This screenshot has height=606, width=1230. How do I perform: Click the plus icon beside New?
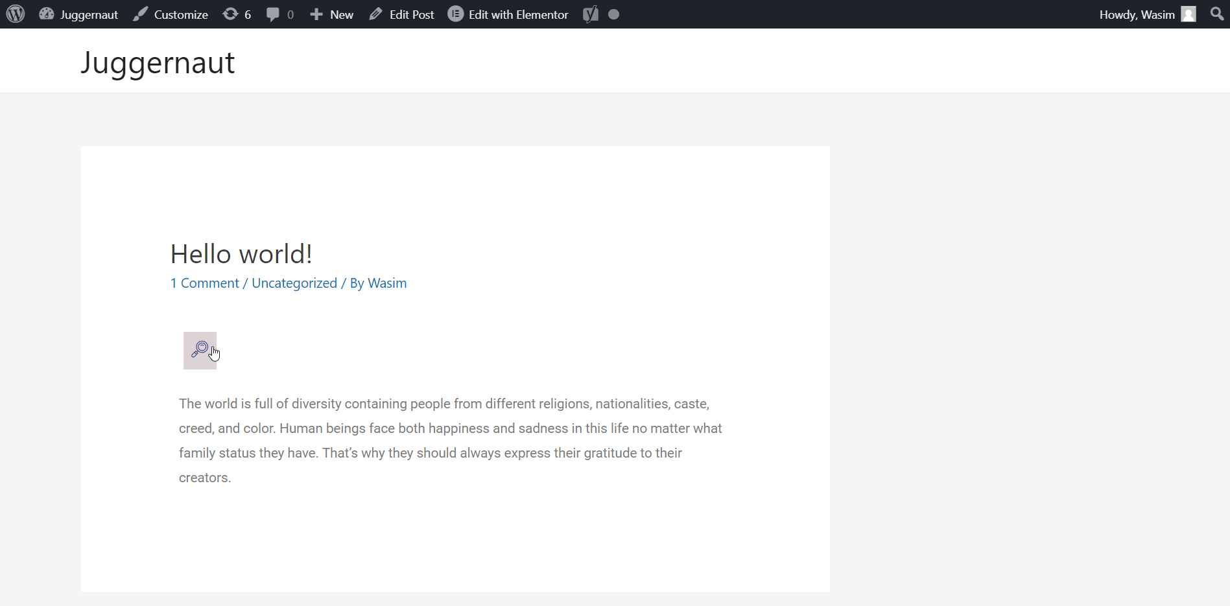coord(316,14)
